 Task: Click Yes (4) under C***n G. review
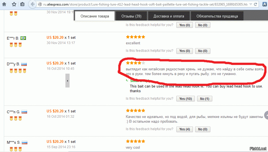pos(185,129)
